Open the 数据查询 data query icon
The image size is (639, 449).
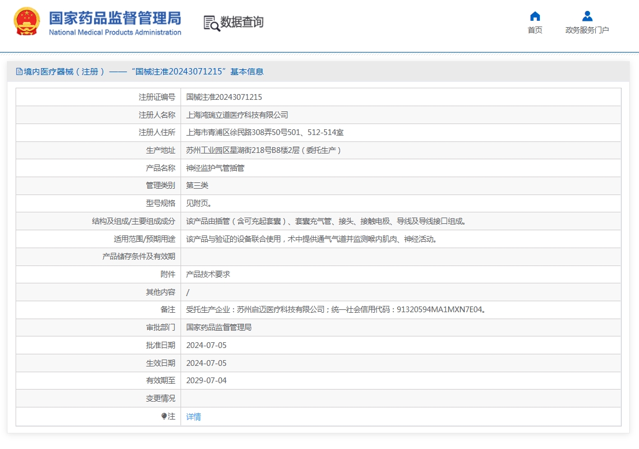[212, 23]
